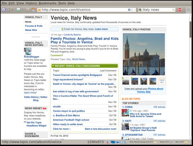This screenshot has width=193, height=146.
Task: Click the photo icon beside Basilica di San Marco
Action: [54, 115]
